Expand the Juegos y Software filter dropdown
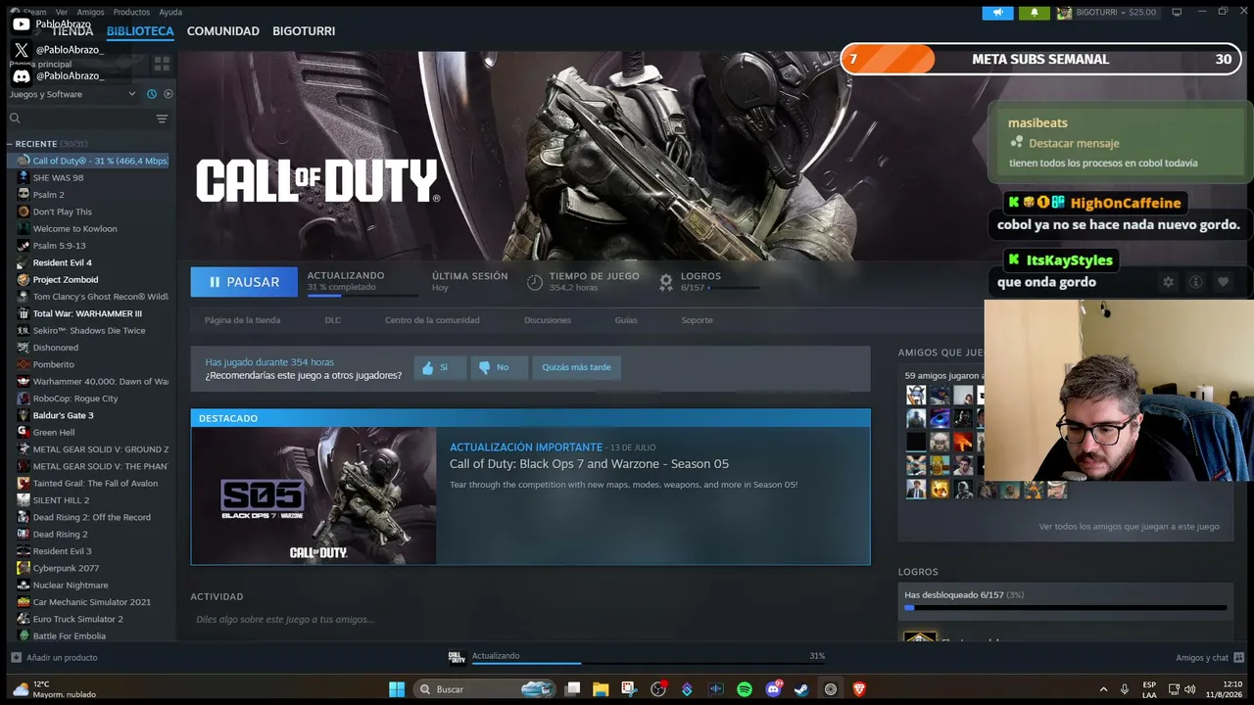This screenshot has height=705, width=1254. (x=72, y=94)
